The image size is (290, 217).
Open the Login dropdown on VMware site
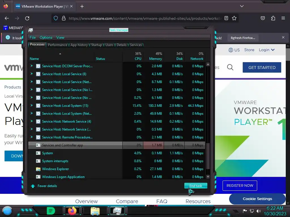click(x=267, y=50)
